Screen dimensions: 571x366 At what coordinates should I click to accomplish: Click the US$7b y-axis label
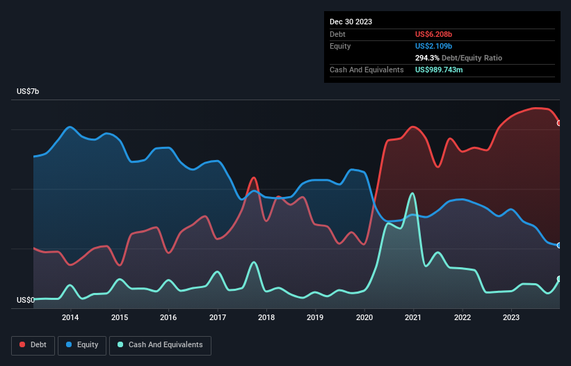tap(28, 91)
